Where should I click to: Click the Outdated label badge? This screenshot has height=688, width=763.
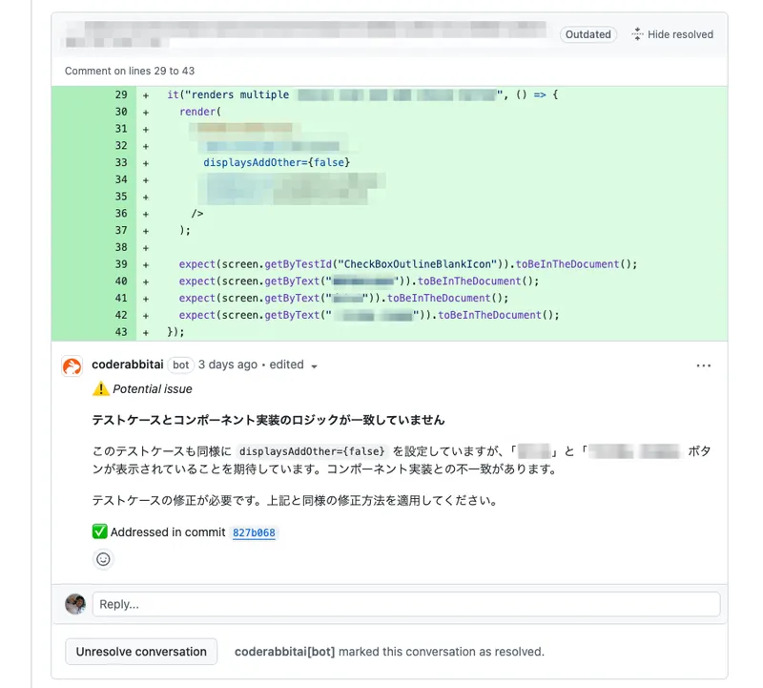click(x=588, y=34)
